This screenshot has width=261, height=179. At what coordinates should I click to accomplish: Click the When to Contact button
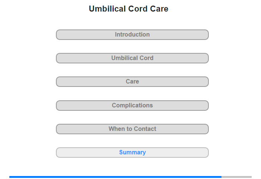coord(132,129)
